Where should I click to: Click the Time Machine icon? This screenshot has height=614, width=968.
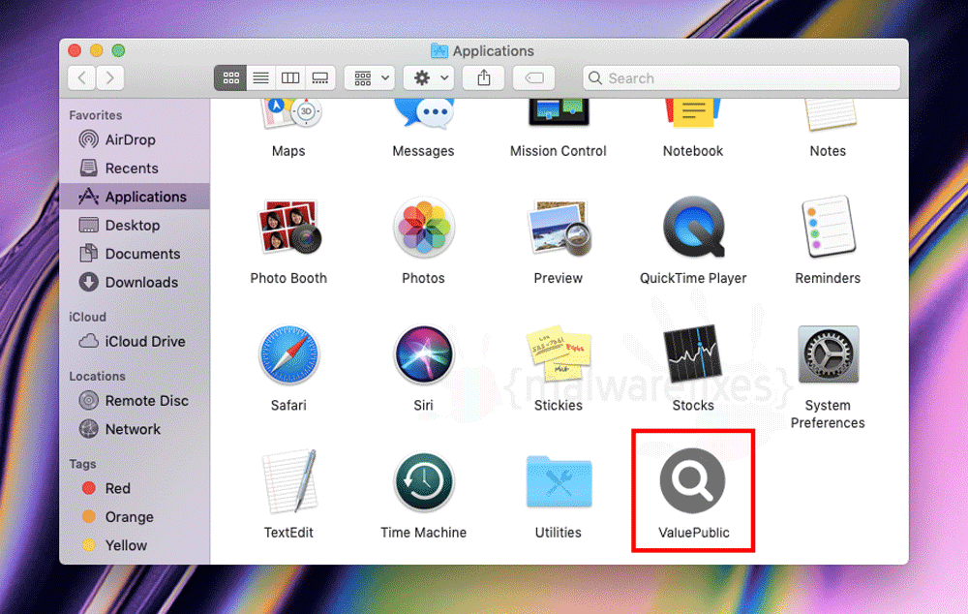coord(424,482)
